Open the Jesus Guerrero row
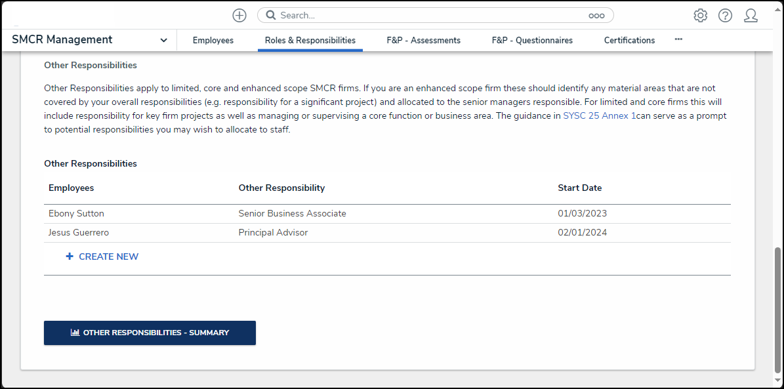784x389 pixels. point(80,232)
